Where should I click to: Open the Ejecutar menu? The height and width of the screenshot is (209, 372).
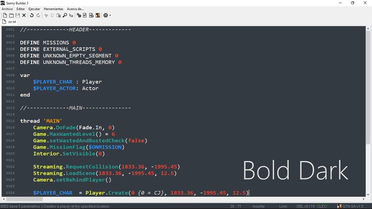[x=34, y=9]
